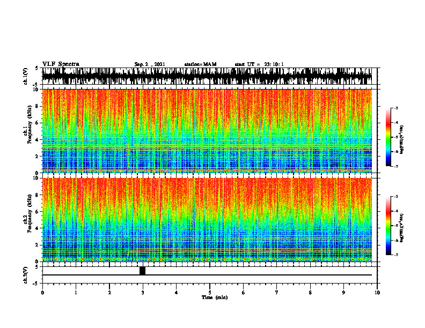Click the "6" tick on the time axis
The height and width of the screenshot is (328, 425).
(244, 293)
